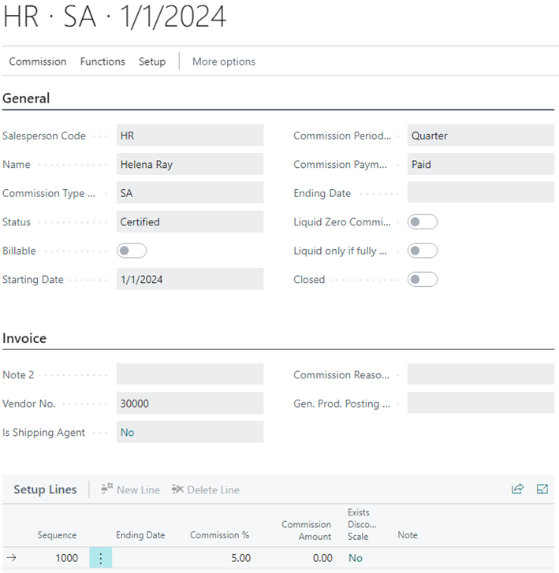Sort by the Sequence column header

(57, 535)
